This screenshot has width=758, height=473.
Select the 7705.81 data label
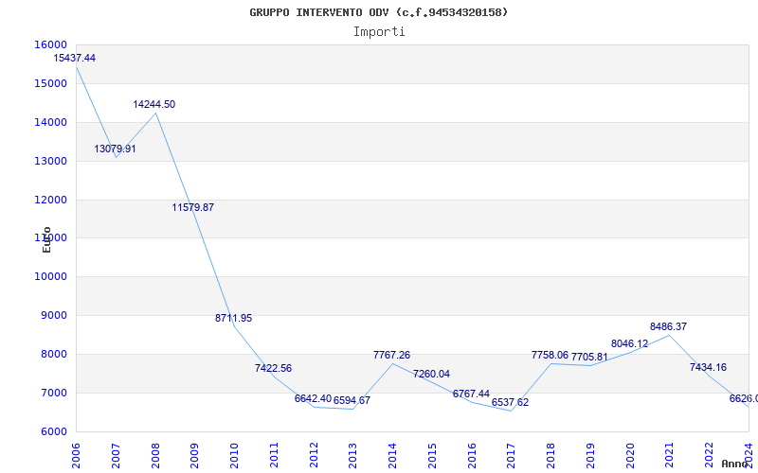[589, 358]
